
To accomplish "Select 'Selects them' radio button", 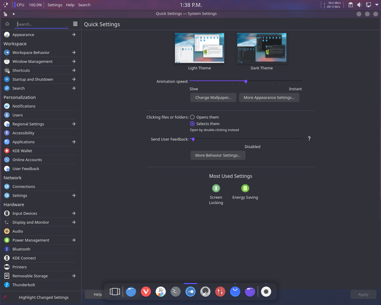I will (x=192, y=124).
